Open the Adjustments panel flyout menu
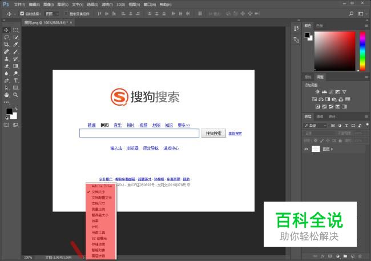 366,77
